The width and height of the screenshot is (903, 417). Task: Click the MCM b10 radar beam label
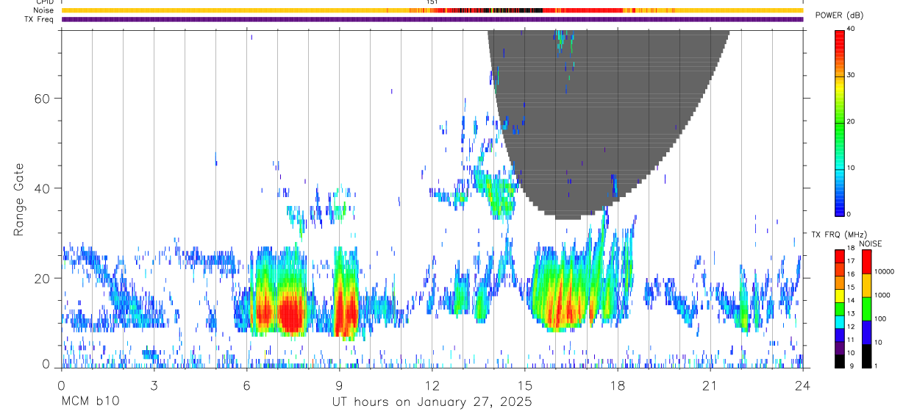[x=90, y=402]
